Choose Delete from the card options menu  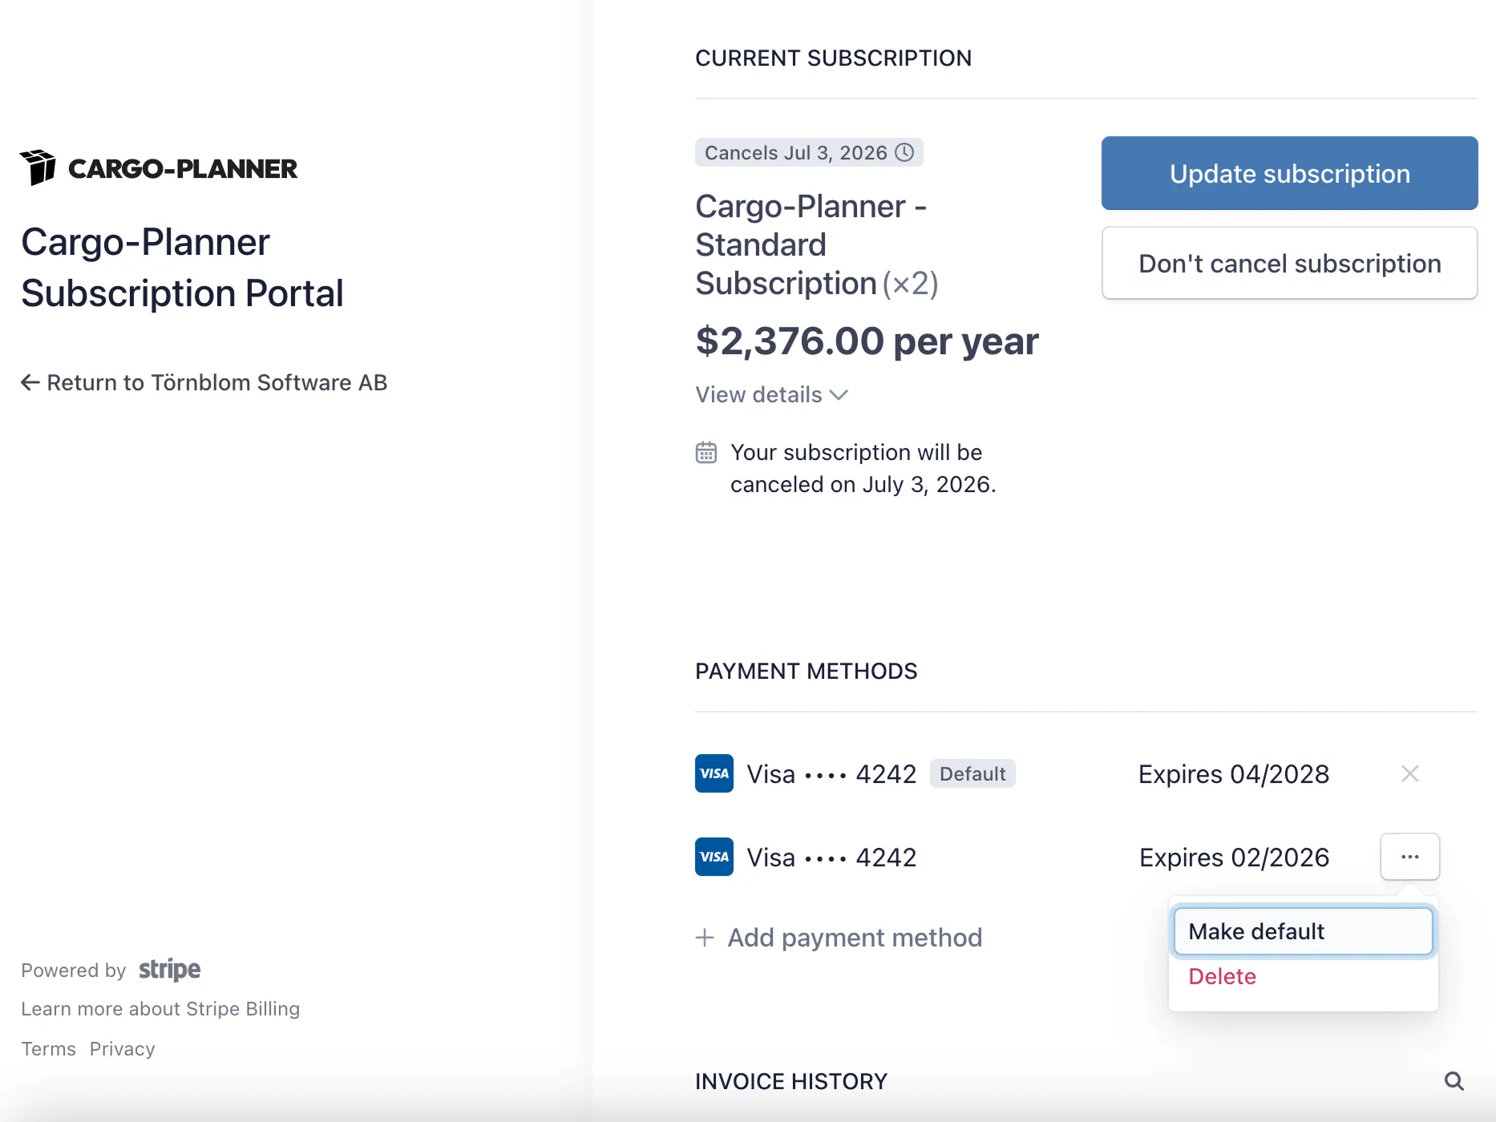click(x=1222, y=976)
